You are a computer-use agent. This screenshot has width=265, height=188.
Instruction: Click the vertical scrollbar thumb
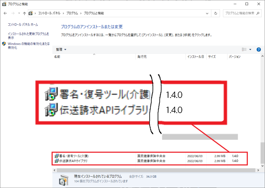pos(263,153)
